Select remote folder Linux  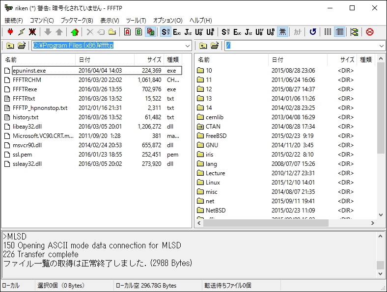(x=213, y=183)
